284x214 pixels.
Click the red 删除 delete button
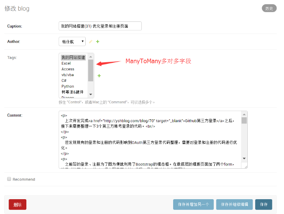tap(17, 205)
